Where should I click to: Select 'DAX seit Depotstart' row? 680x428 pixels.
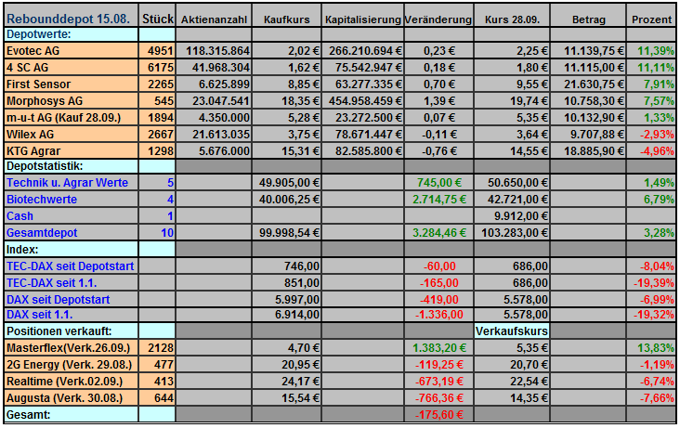[x=59, y=300]
